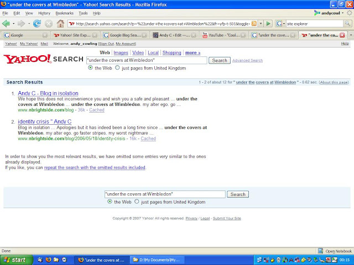
Task: Click the Sign Out link
Action: tap(106, 44)
